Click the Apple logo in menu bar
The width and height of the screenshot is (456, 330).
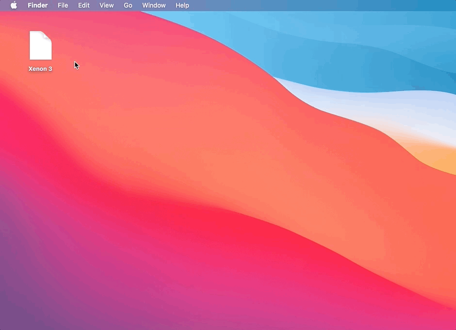14,5
